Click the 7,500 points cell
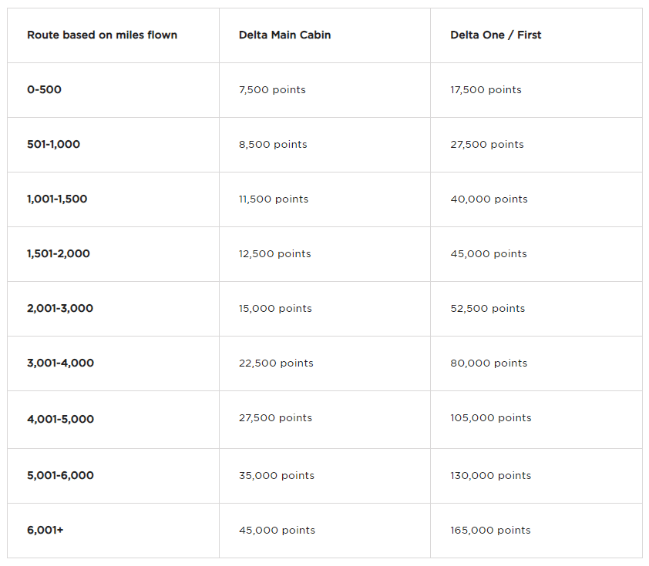Viewport: 649px width, 566px height. click(272, 89)
